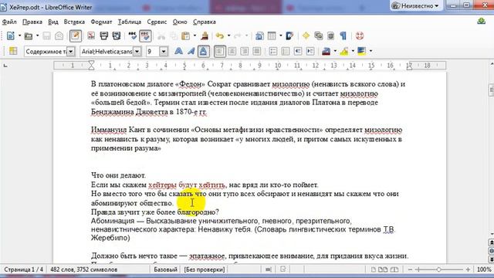494x278 pixels.
Task: Select the Clone Formatting paintbrush
Action: pyautogui.click(x=205, y=36)
